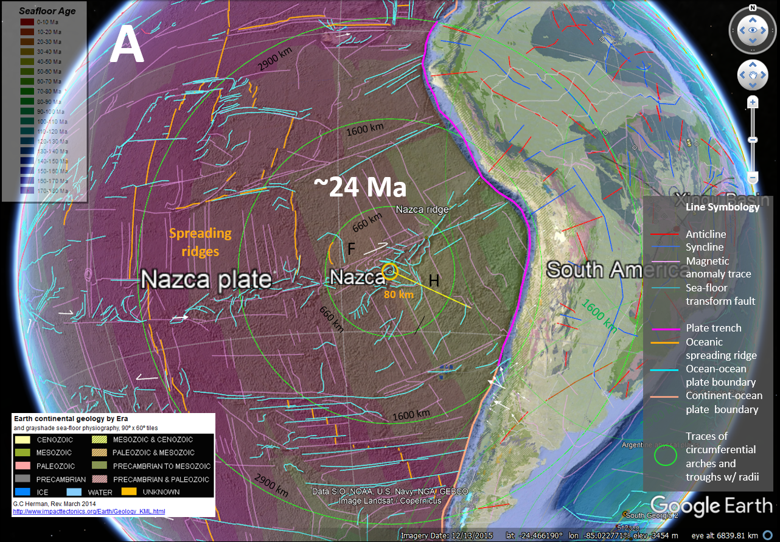Click the ICE legend swatch
Screen dimensions: 780x542
(x=23, y=493)
